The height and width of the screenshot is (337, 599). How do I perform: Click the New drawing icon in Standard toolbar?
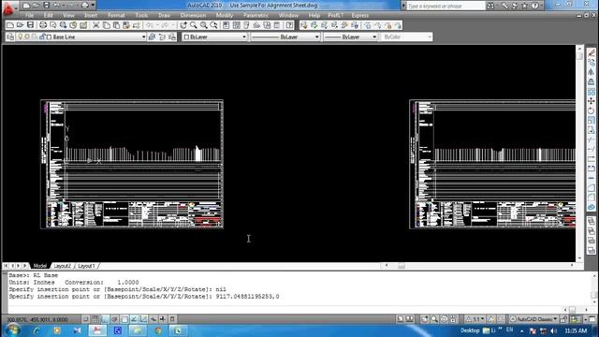(10, 25)
